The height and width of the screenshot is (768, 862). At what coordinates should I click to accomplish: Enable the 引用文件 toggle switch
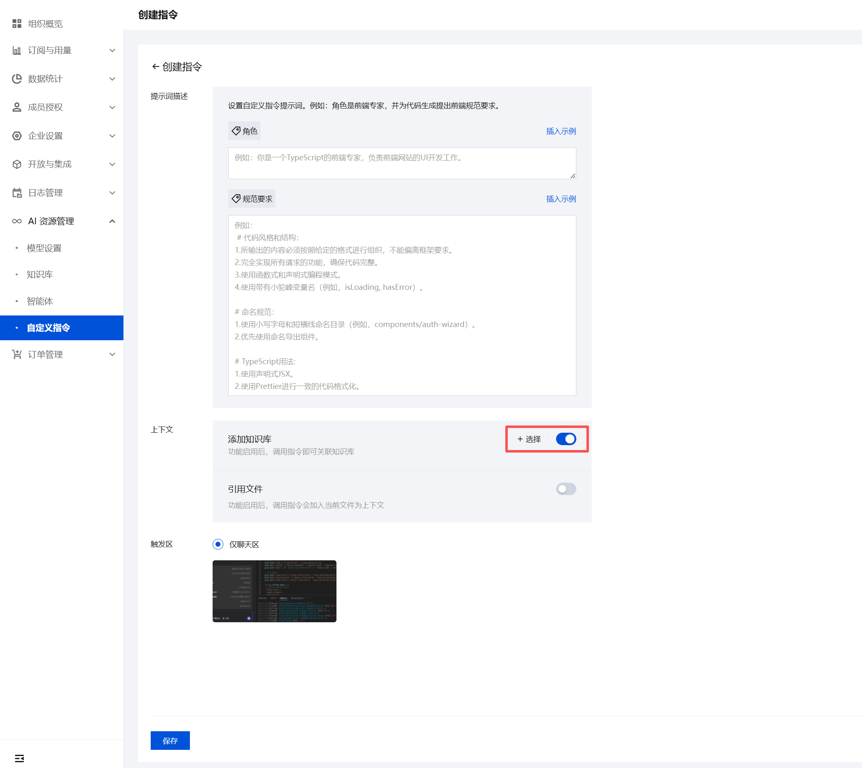tap(566, 489)
